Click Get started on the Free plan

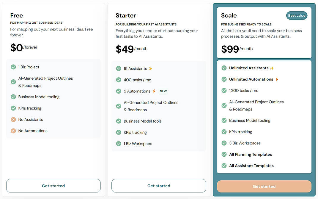[53, 186]
